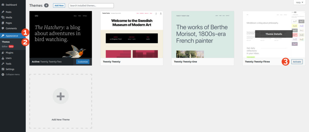Click the Add New button beside Themes
309x132 pixels.
tap(59, 5)
